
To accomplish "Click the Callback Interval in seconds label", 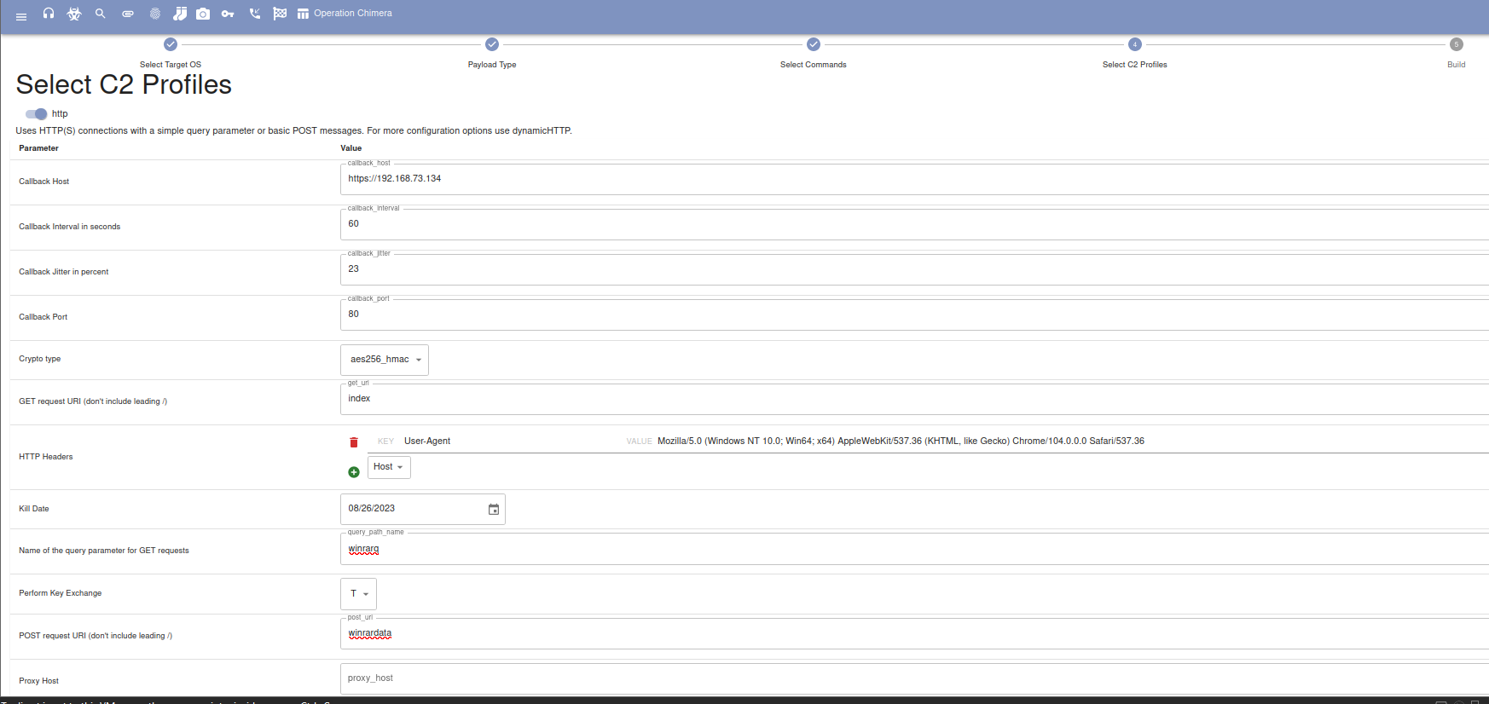I will pos(70,227).
